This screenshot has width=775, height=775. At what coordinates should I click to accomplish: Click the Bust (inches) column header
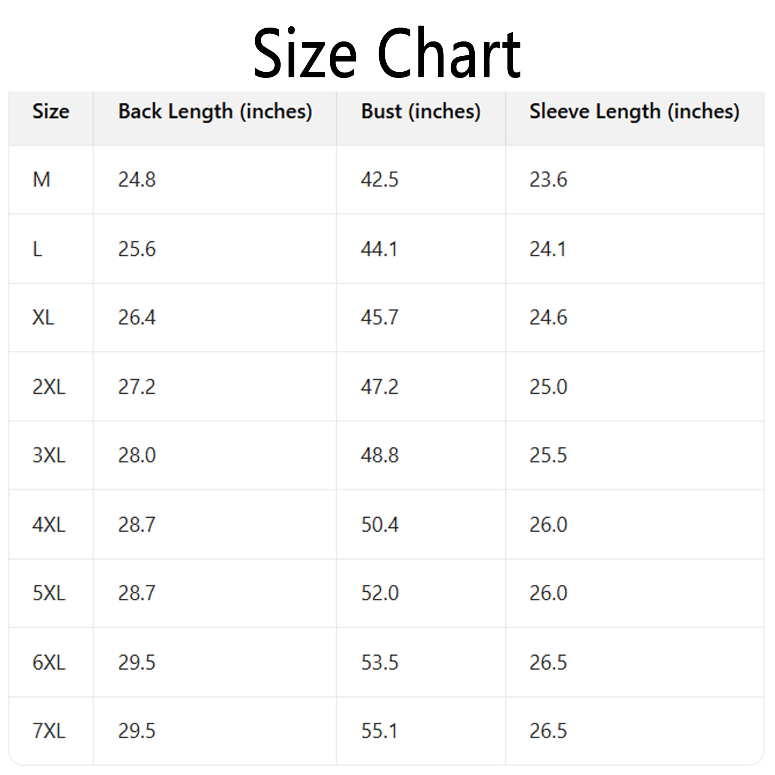click(421, 111)
